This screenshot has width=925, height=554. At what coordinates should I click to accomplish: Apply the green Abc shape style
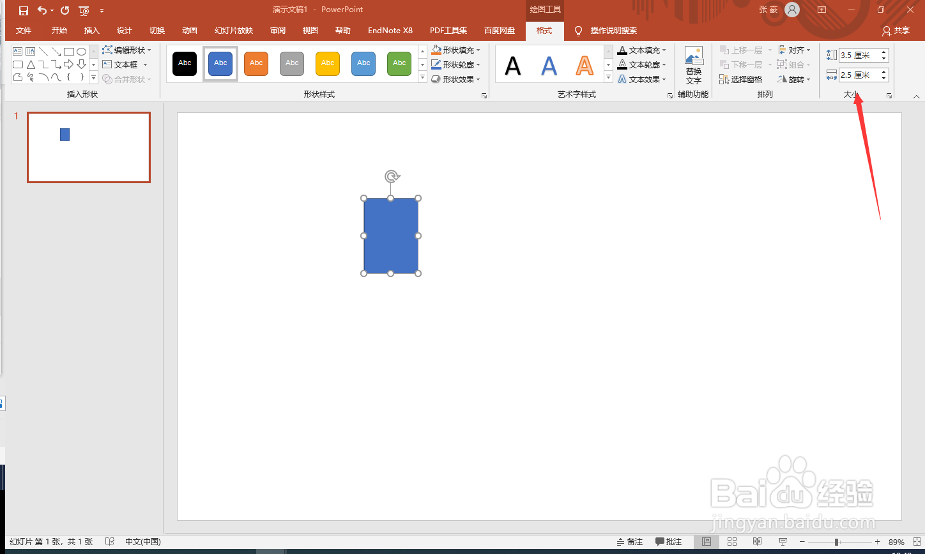coord(399,63)
